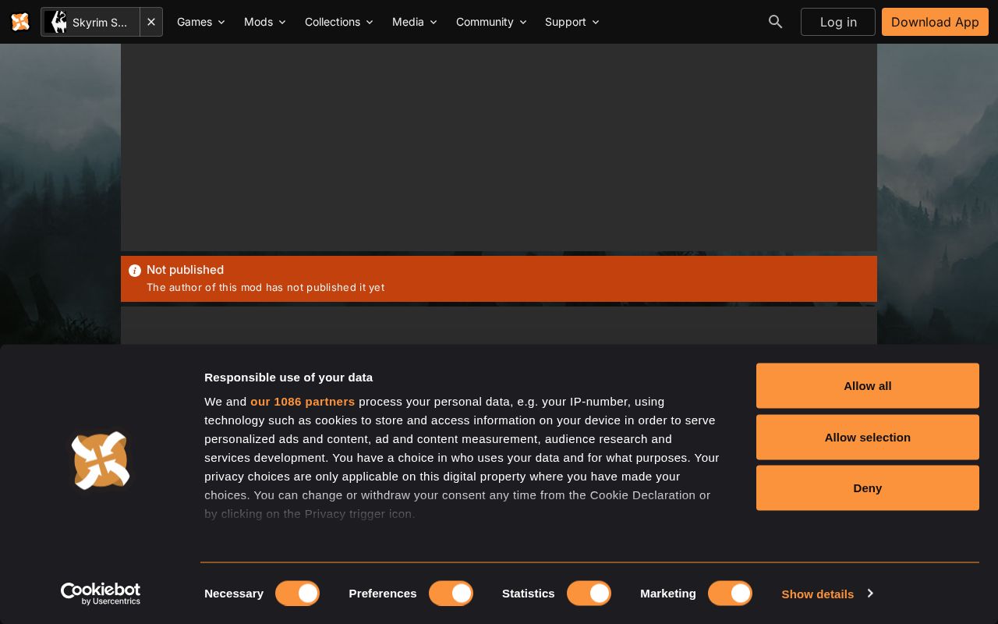Image resolution: width=998 pixels, height=624 pixels.
Task: Click the Show details link
Action: click(x=818, y=594)
